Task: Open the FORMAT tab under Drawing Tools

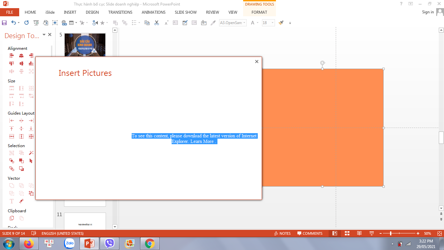Action: click(259, 12)
